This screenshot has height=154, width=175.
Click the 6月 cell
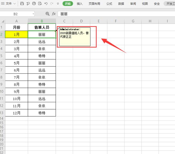coord(17,70)
